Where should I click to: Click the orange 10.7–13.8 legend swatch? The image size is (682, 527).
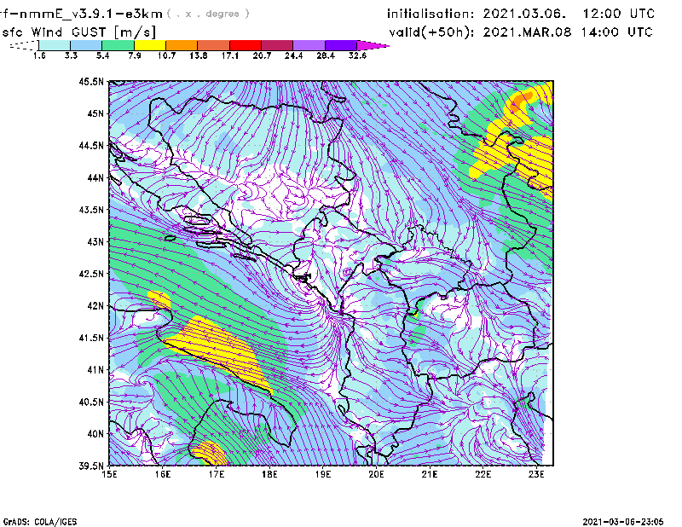click(x=182, y=45)
